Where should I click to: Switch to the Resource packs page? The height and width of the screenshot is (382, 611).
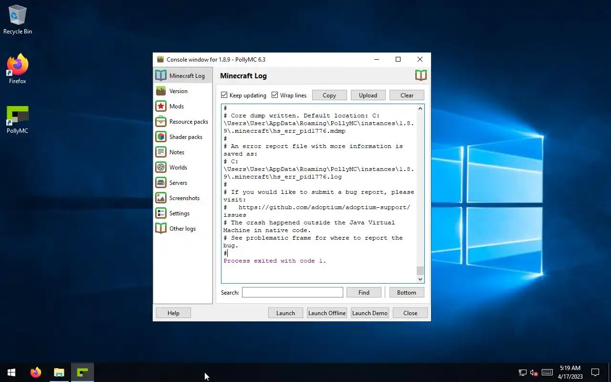183,121
